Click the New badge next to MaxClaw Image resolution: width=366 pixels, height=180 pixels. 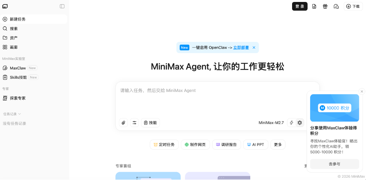tap(32, 68)
